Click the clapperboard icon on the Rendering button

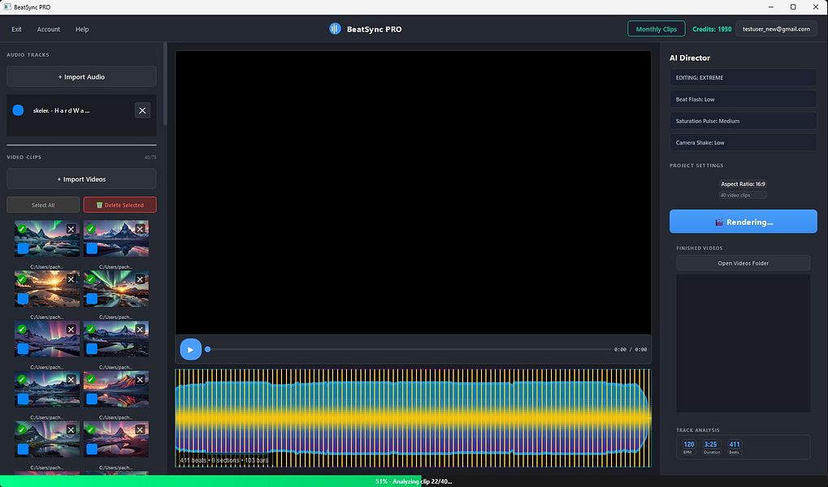pyautogui.click(x=720, y=222)
